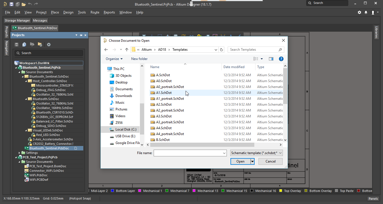Toggle the preview pane in file dialog

tap(271, 59)
